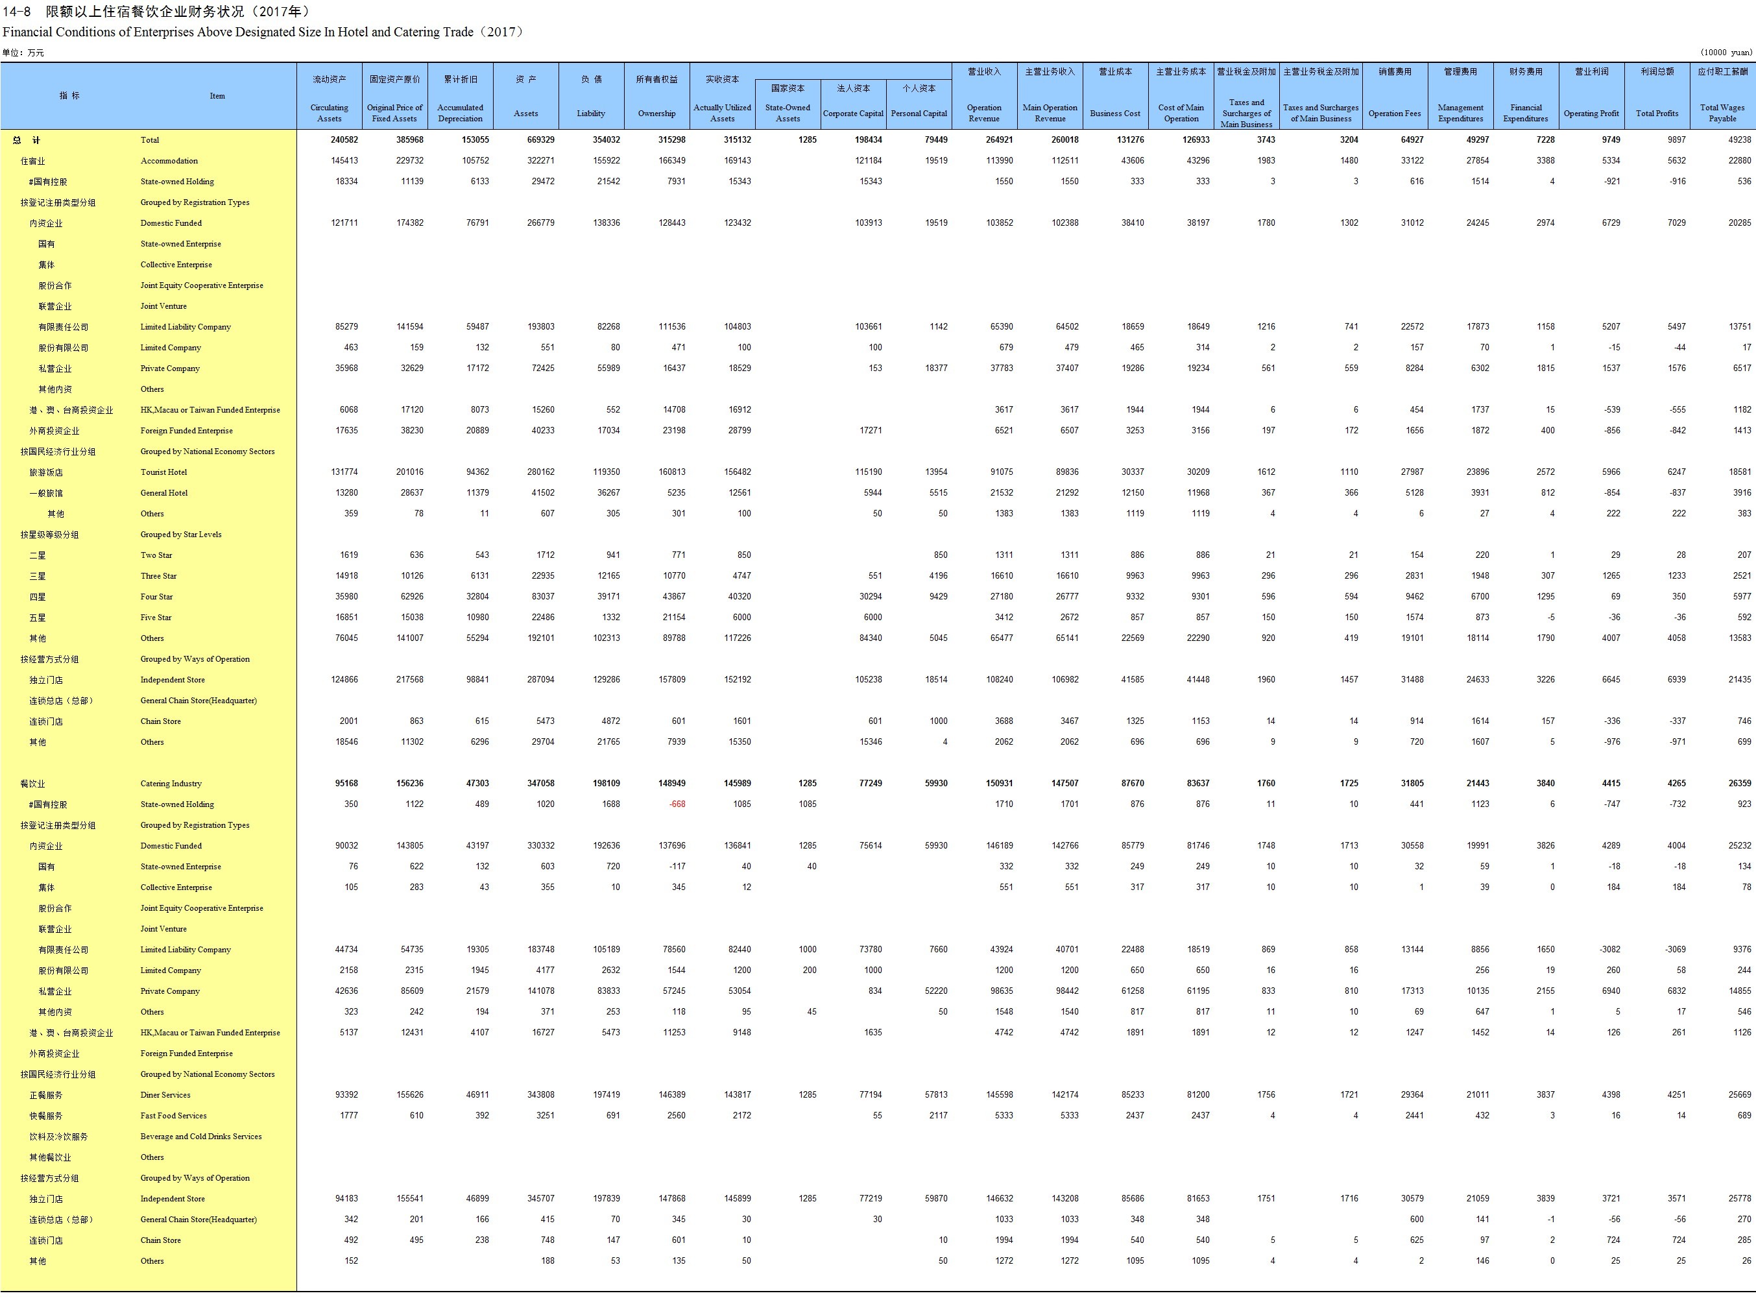Image resolution: width=1756 pixels, height=1313 pixels.
Task: Click the 'Total Wages Payable' column header
Action: click(1722, 112)
